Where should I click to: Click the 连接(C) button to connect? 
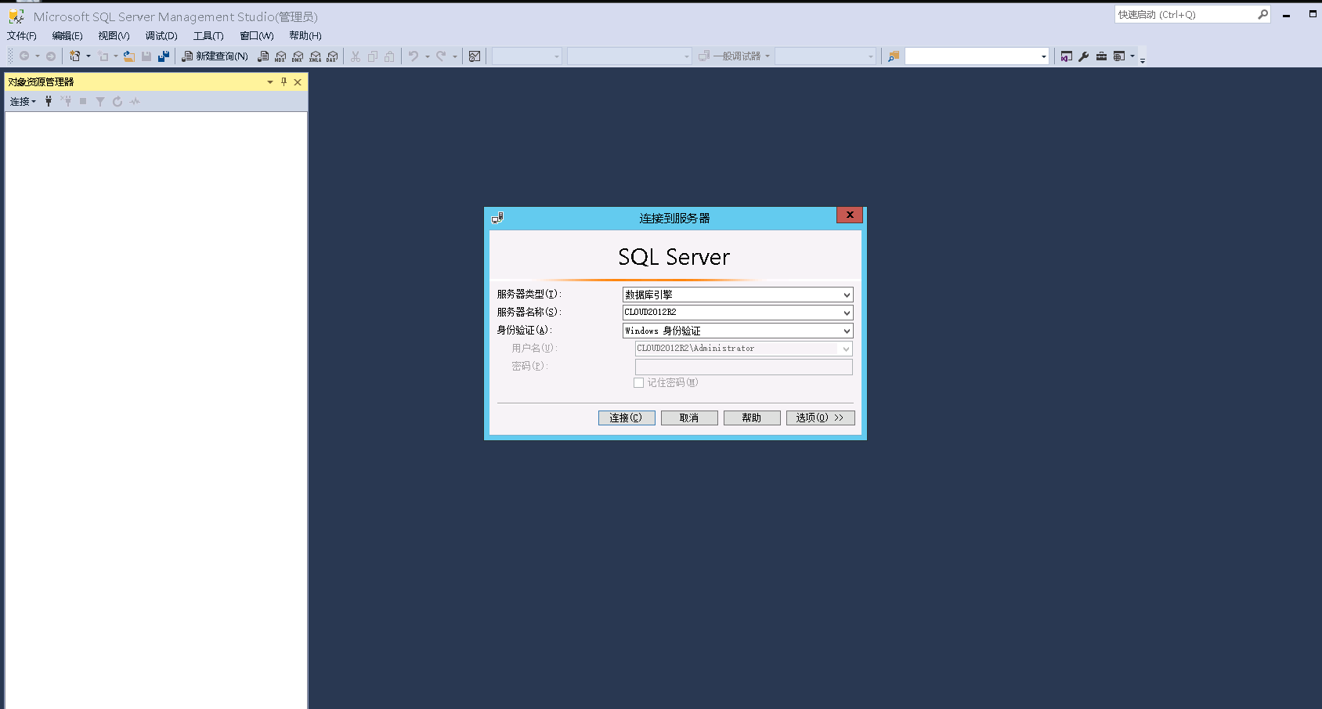click(x=625, y=418)
